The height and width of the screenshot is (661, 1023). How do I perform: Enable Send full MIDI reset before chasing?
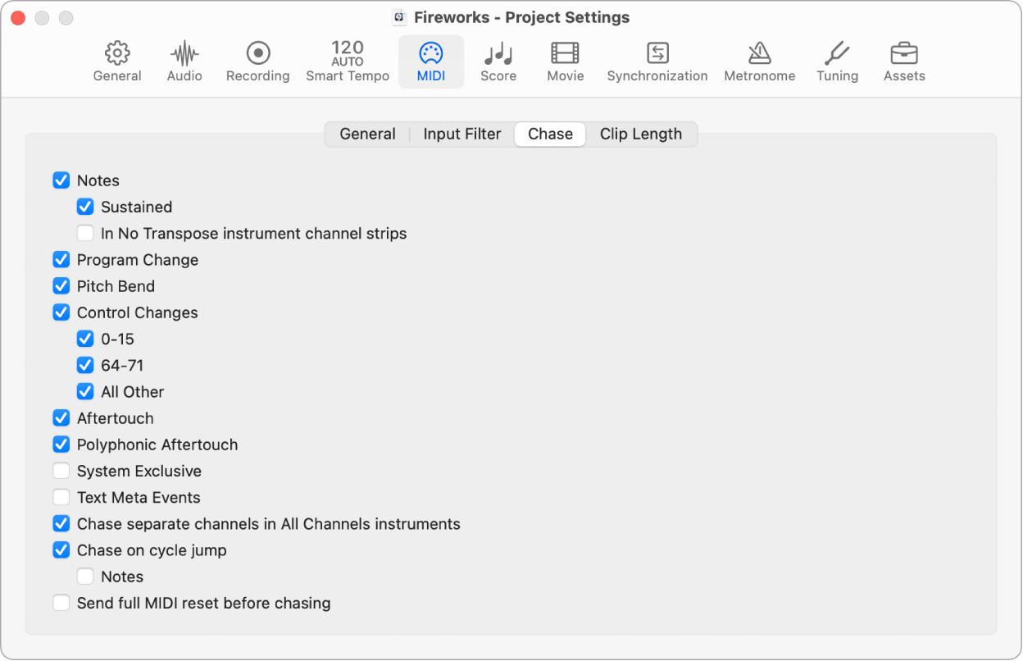point(61,603)
